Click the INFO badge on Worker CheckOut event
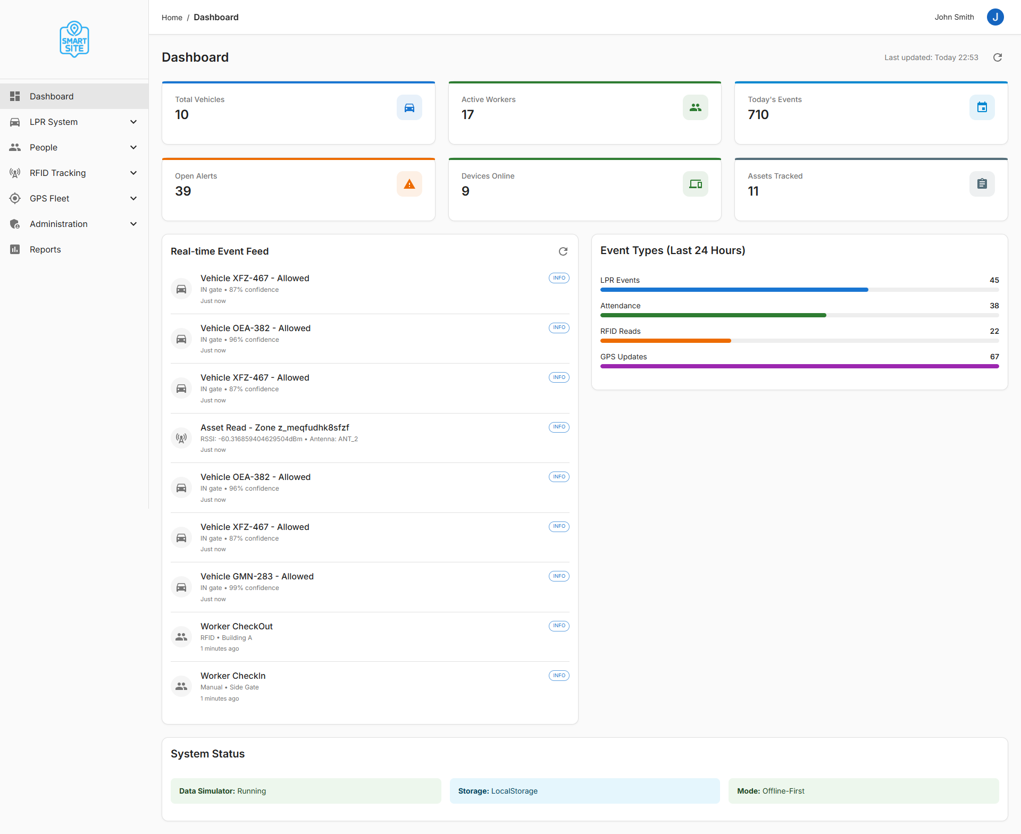Viewport: 1021px width, 834px height. (x=558, y=626)
